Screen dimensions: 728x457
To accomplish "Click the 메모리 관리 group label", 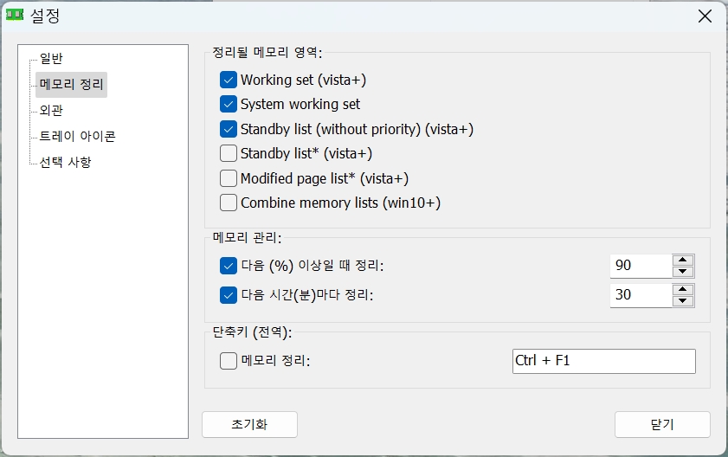I will pyautogui.click(x=247, y=238).
